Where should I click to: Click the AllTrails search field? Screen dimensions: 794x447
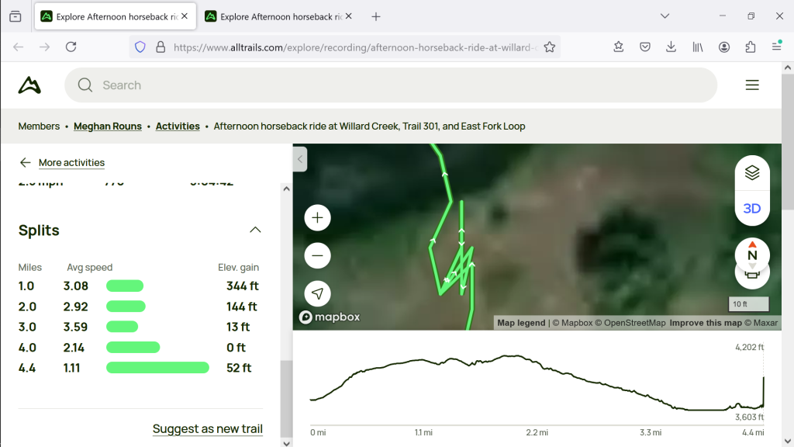[x=390, y=85]
